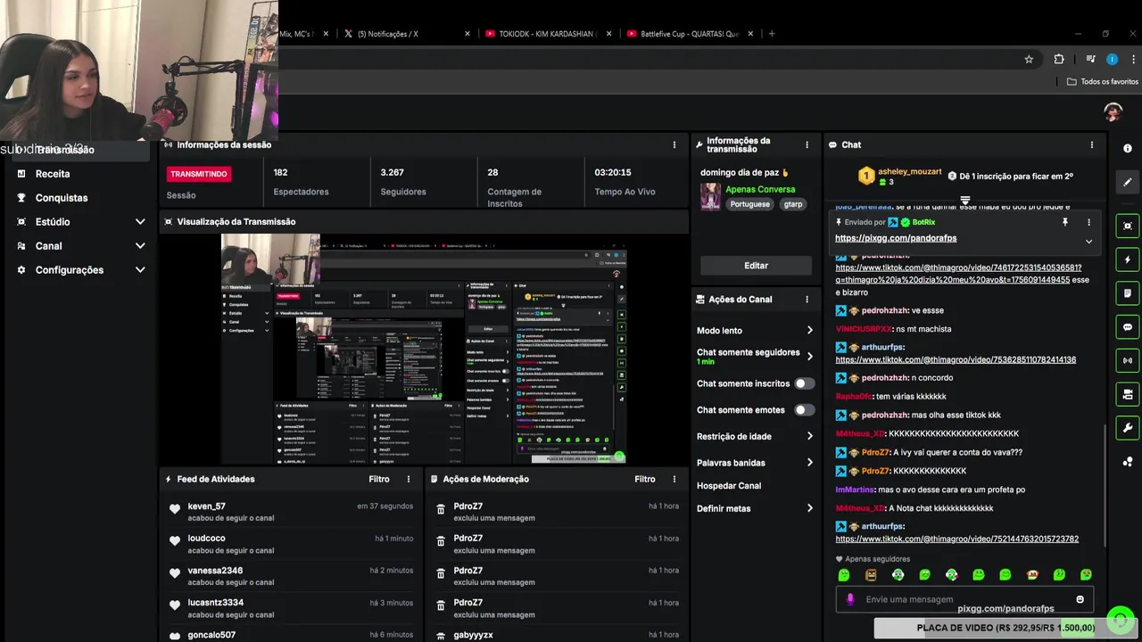Unpin the pinned BotRix message

[x=1064, y=222]
